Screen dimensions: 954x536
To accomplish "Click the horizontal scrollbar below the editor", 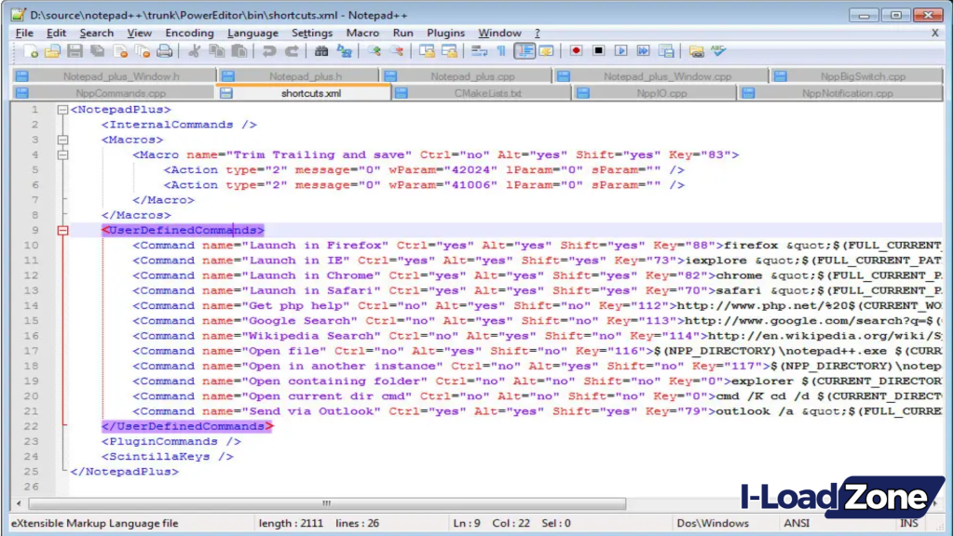I will 326,502.
